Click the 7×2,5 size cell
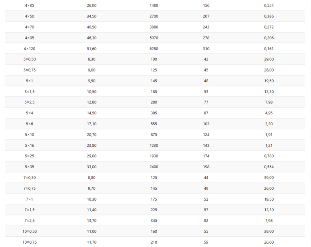Image resolution: width=311 pixels, height=247 pixels. (30, 221)
